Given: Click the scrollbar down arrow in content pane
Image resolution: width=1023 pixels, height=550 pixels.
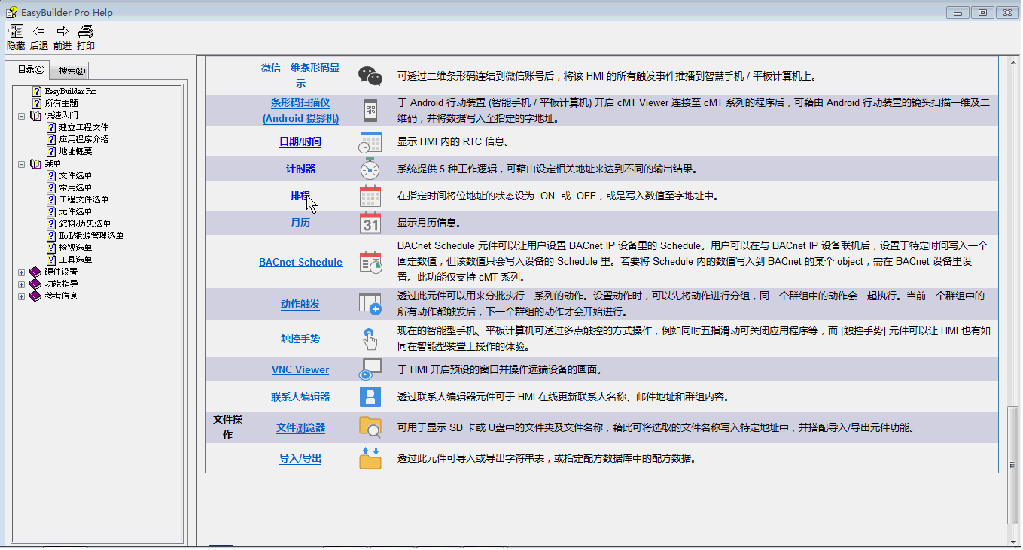Looking at the screenshot, I should click(x=1012, y=540).
